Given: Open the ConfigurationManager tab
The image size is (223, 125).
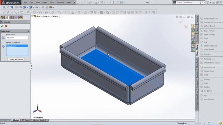Looking at the screenshot, I should pos(11,17).
